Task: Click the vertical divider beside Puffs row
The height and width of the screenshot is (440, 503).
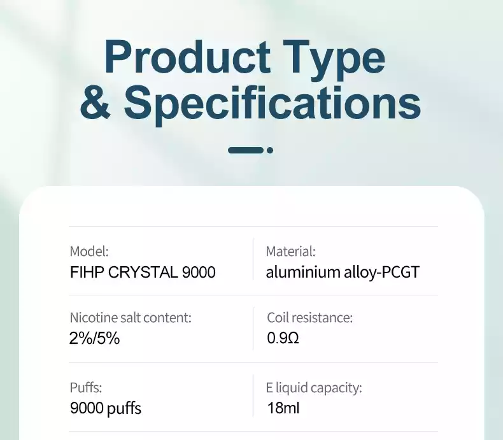Action: [x=253, y=395]
